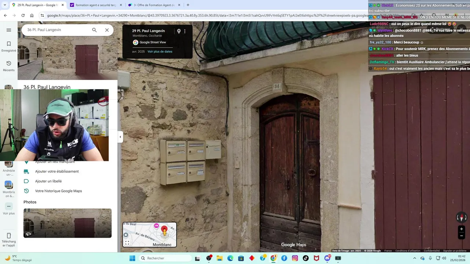Screen dimensions: 470x264
Task: Click the label tag icon
Action: [26, 181]
